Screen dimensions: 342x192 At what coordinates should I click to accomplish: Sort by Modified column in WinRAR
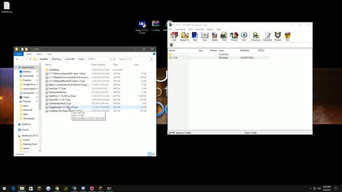click(245, 50)
